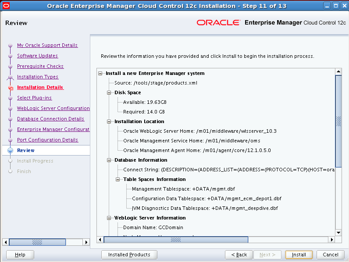Open Enterprise Manager Configuration step
Viewport: 349px width, 262px height.
53,129
